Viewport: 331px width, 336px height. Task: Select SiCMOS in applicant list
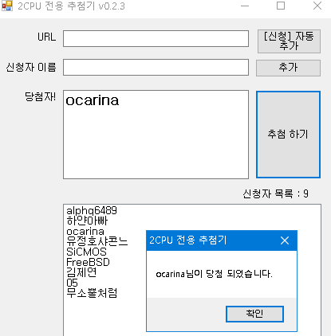coord(86,252)
